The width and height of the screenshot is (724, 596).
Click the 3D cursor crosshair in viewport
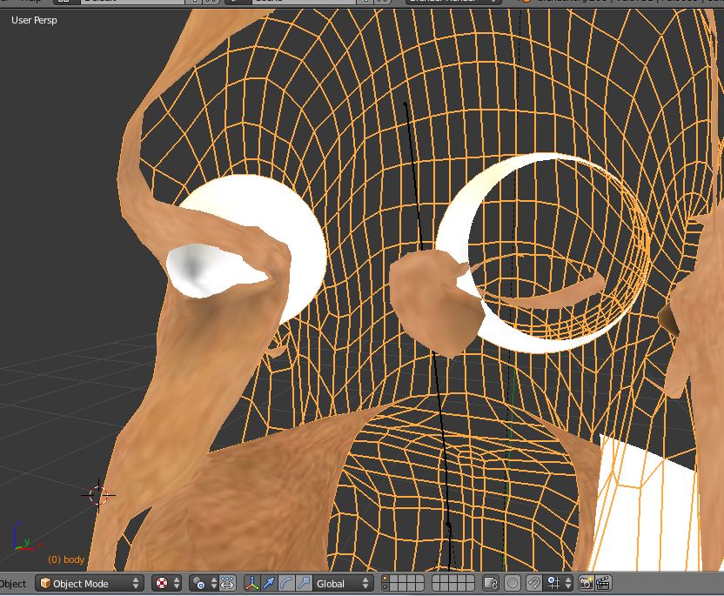click(97, 495)
